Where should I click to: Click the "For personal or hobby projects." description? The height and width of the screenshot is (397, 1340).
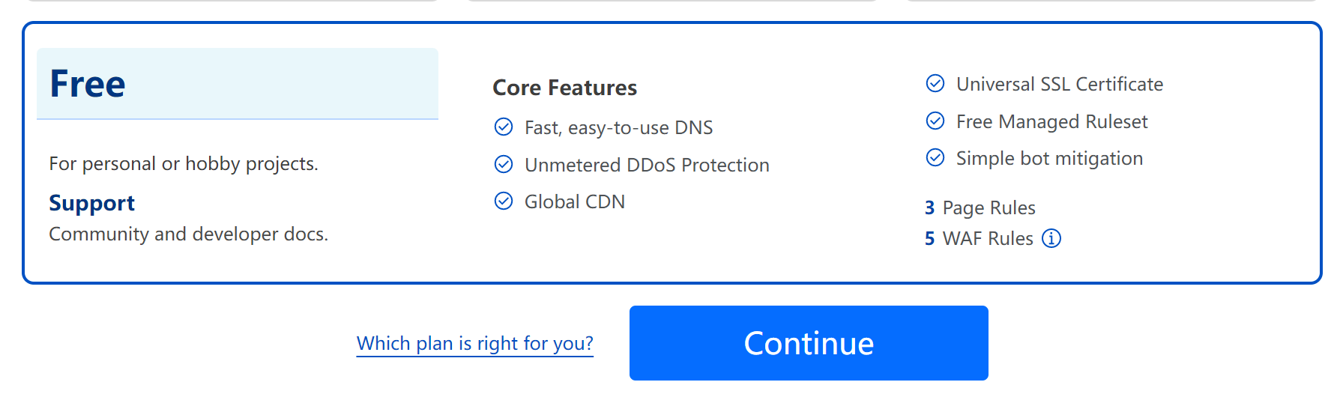(184, 163)
